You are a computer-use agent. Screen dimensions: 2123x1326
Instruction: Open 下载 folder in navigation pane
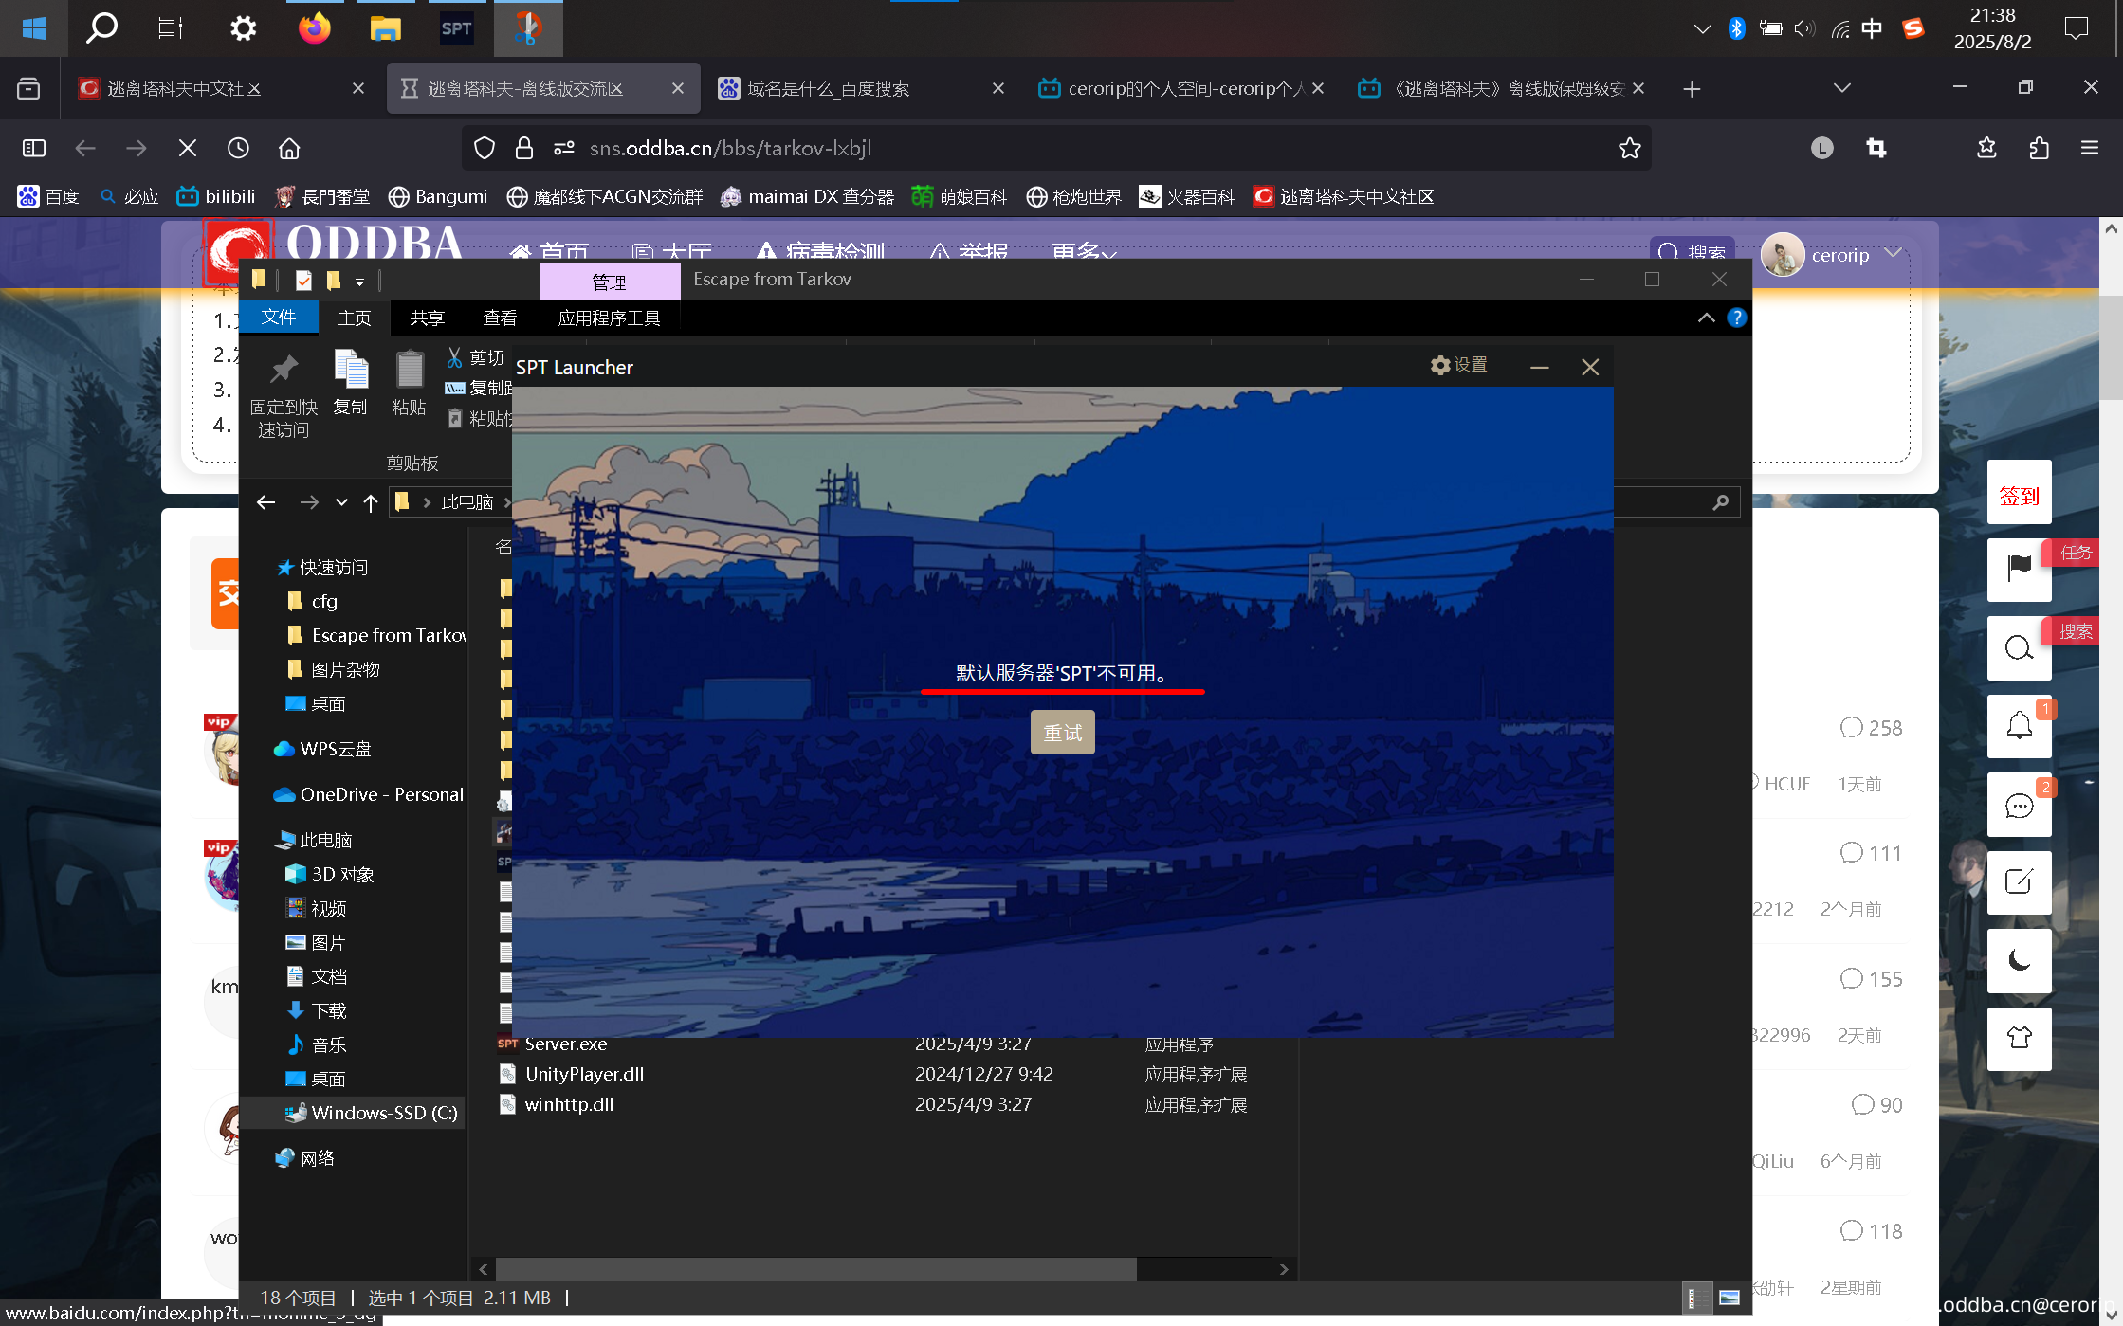coord(317,1010)
